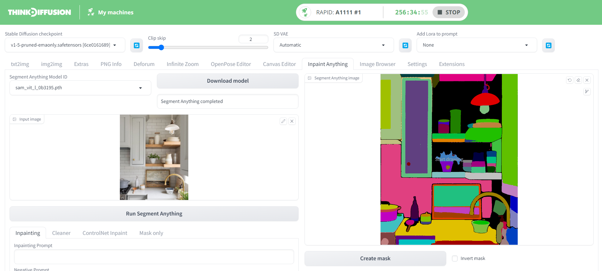Open the ControlNet Inpaint tab
This screenshot has width=602, height=271.
pos(105,233)
